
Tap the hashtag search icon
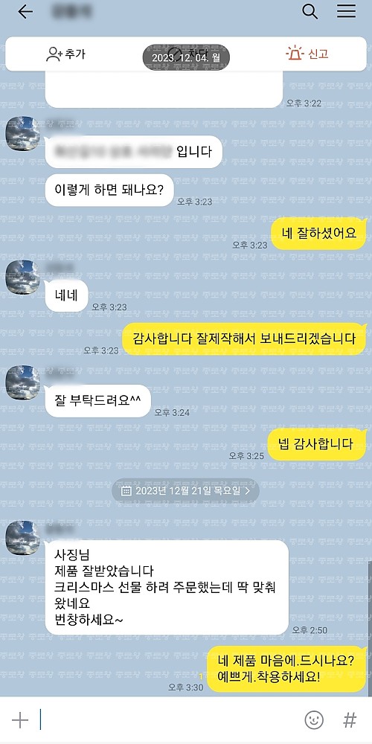tap(350, 719)
